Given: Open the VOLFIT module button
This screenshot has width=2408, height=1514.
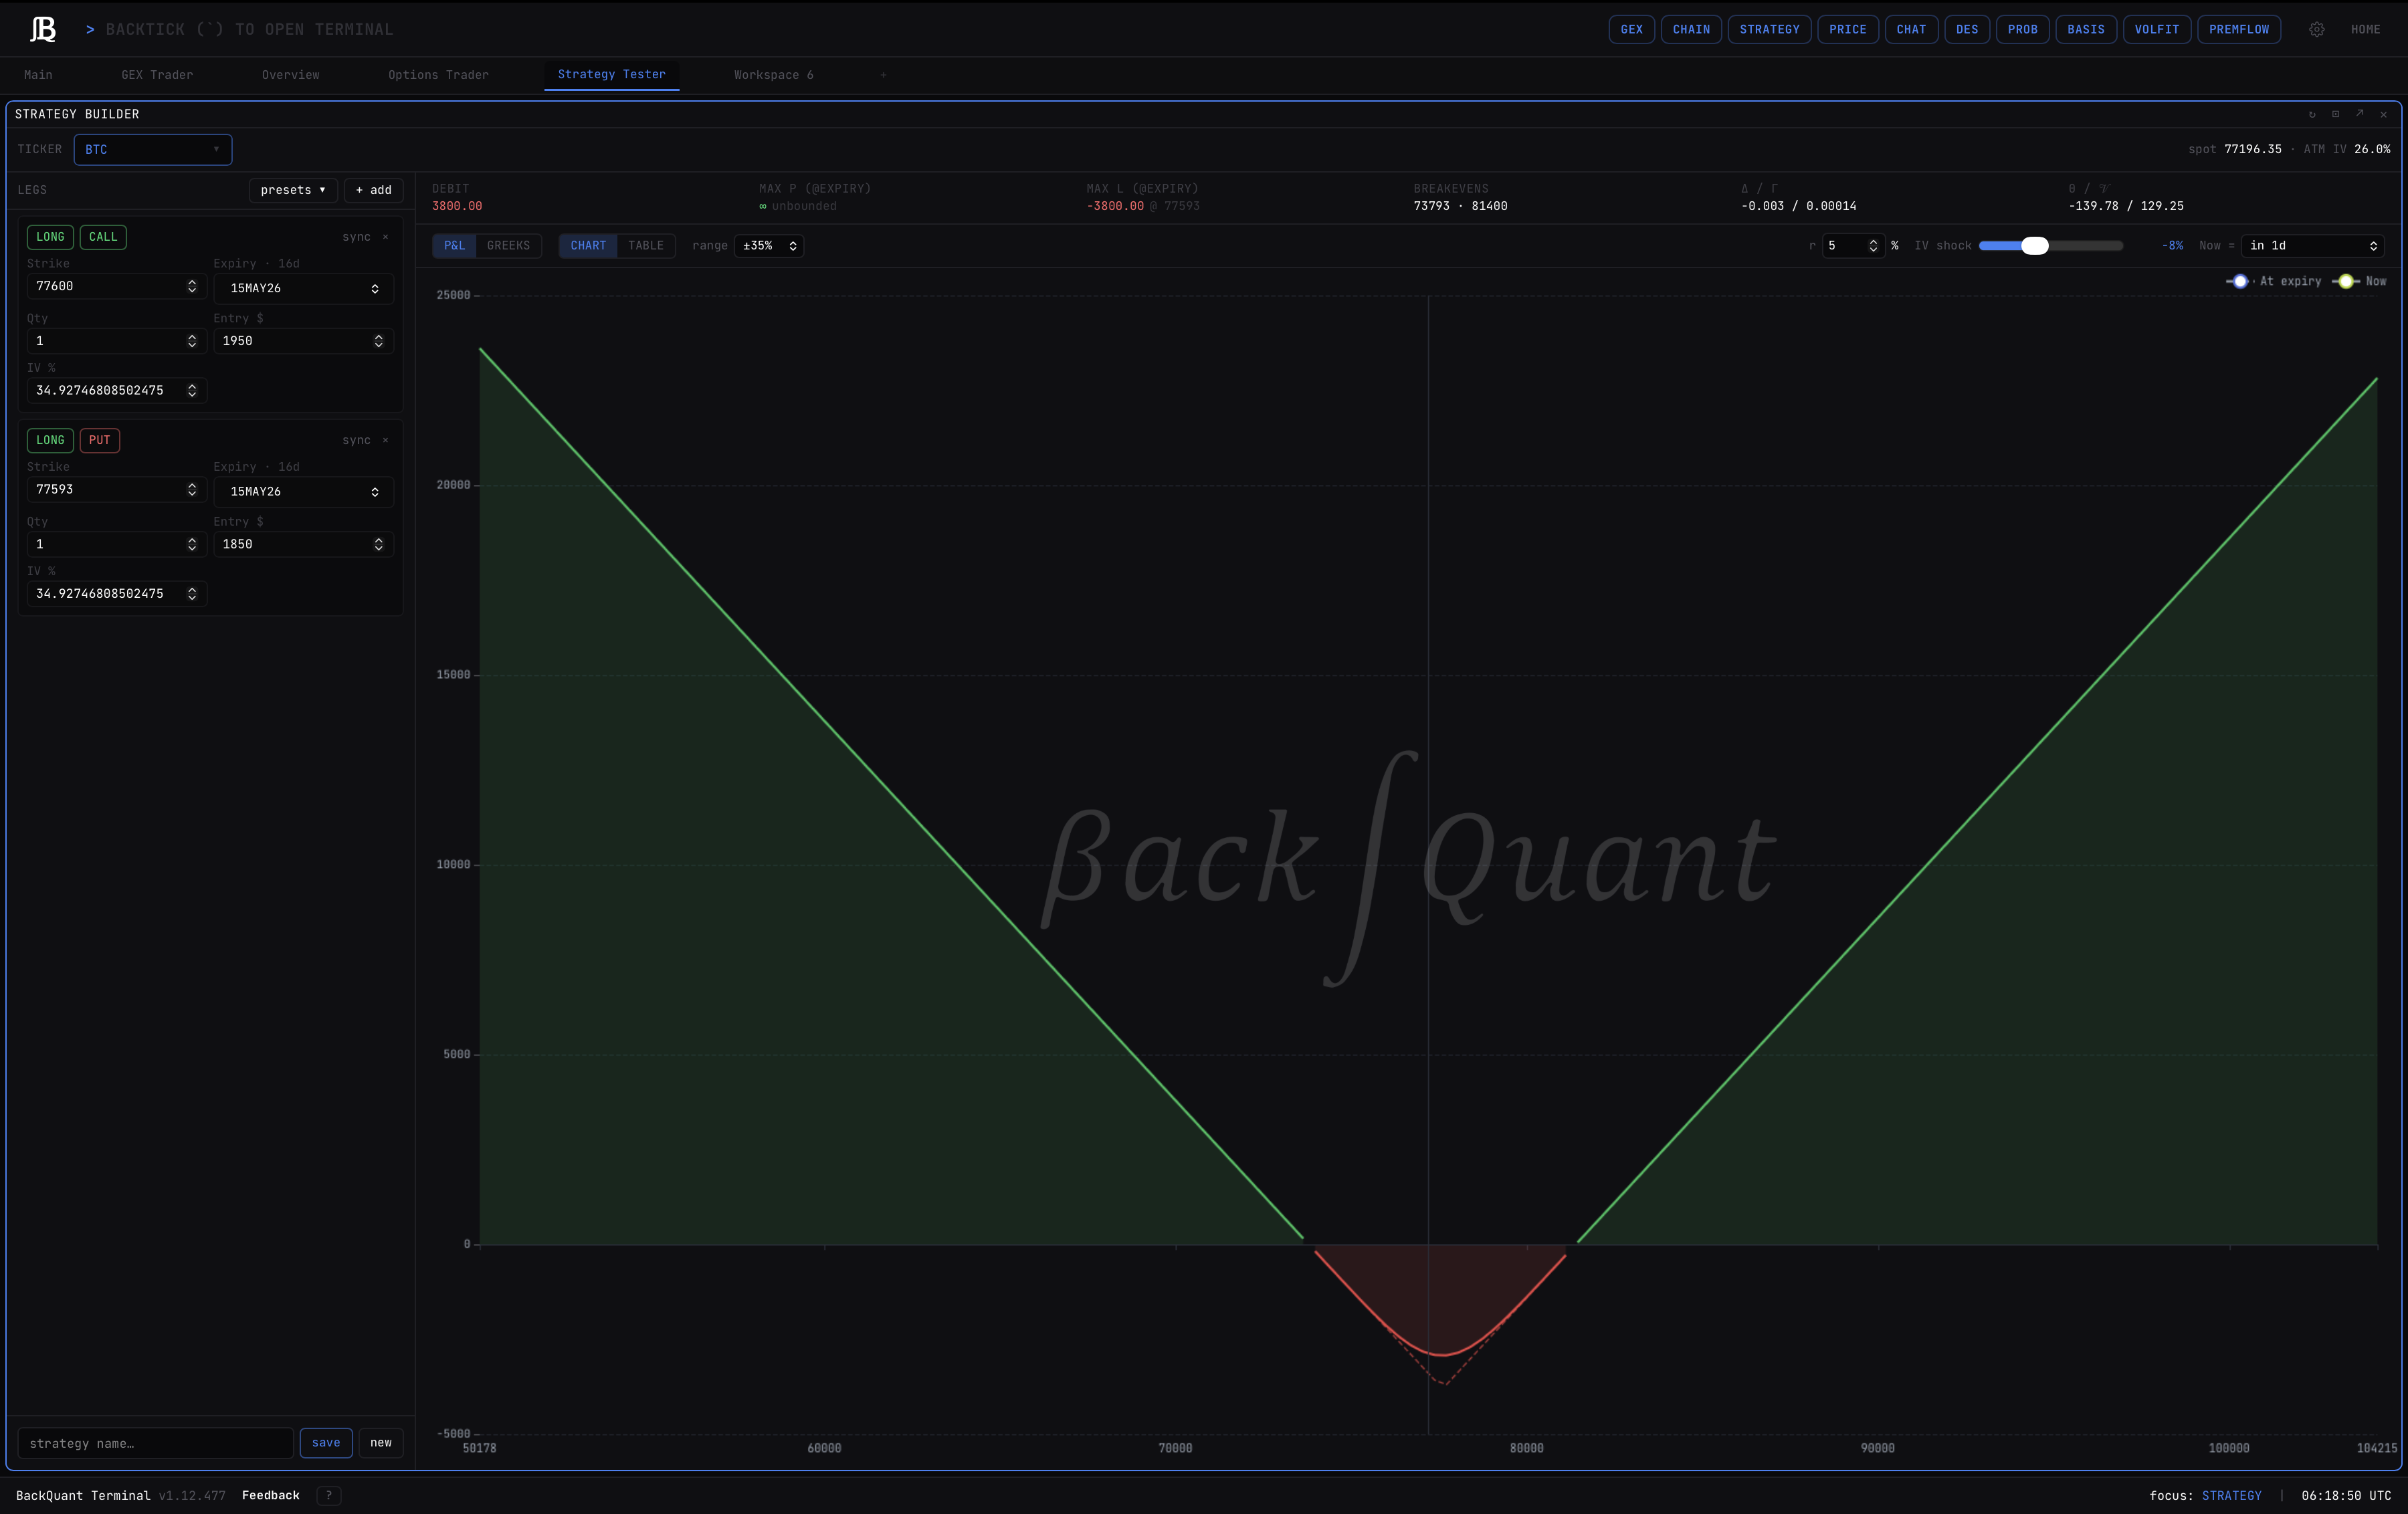Looking at the screenshot, I should pyautogui.click(x=2157, y=30).
